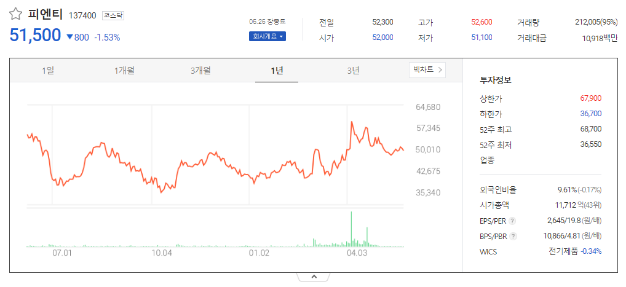Click the 상한가 value 67,900
The width and height of the screenshot is (626, 287).
(591, 98)
